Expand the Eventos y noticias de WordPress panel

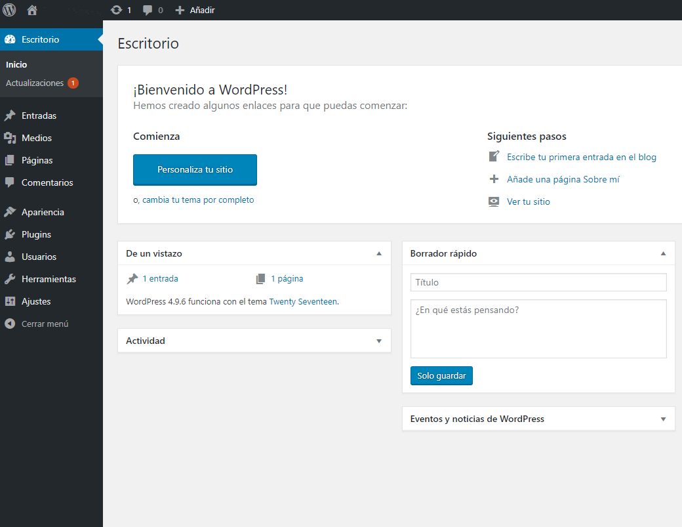pyautogui.click(x=663, y=419)
